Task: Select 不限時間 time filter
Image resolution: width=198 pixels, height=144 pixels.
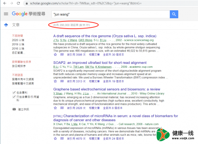Action: pos(17,36)
